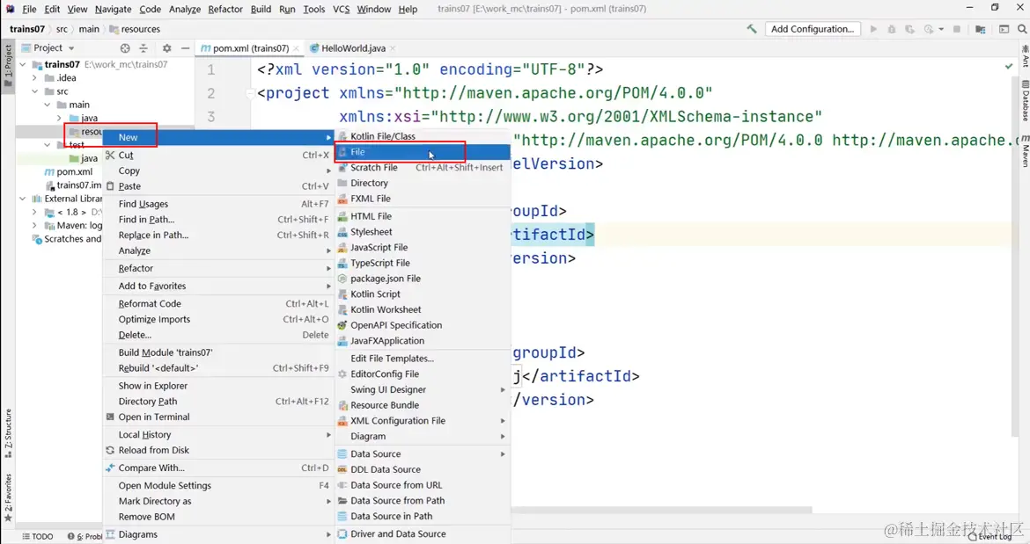Choose Scratch File in New submenu
The height and width of the screenshot is (544, 1030).
pyautogui.click(x=423, y=168)
